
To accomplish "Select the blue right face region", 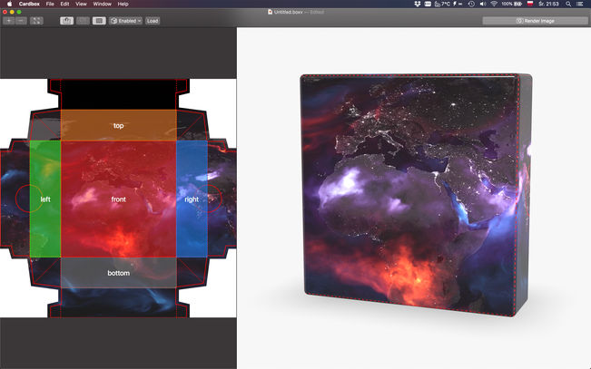I will pyautogui.click(x=192, y=199).
